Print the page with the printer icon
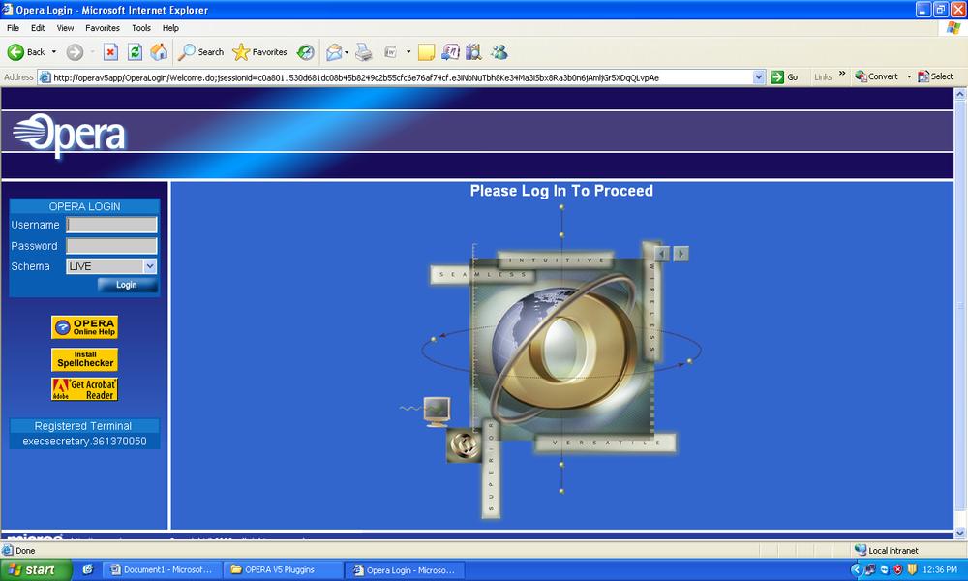The width and height of the screenshot is (968, 581). click(x=364, y=52)
